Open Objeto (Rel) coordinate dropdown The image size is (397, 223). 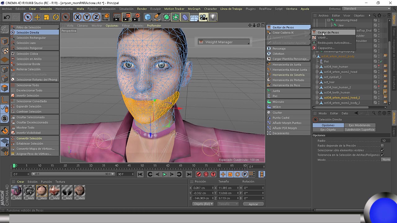coord(203,204)
